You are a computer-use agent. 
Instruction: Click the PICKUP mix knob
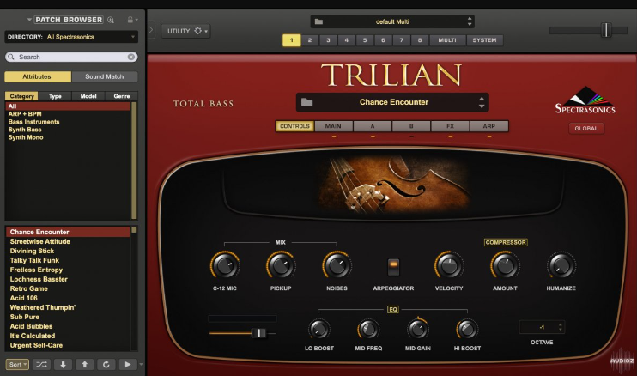(x=281, y=265)
